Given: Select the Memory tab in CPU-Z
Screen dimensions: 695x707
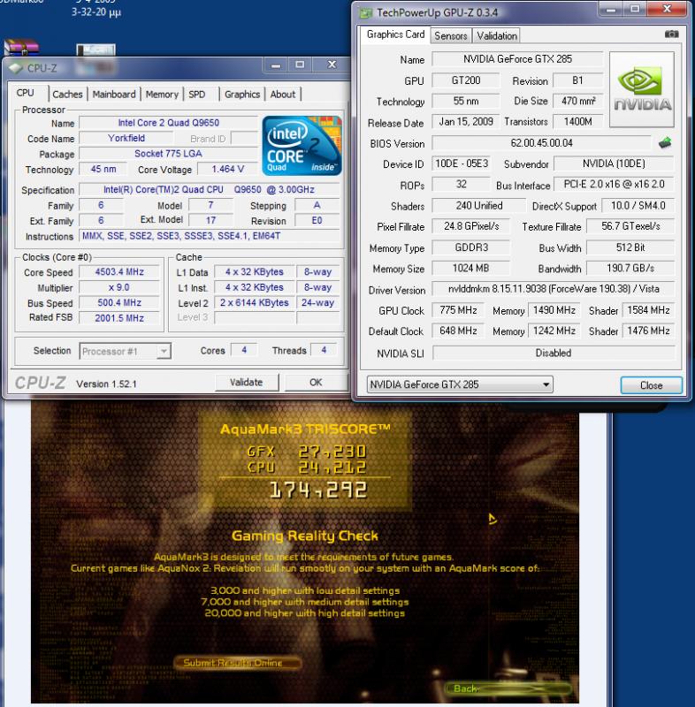Looking at the screenshot, I should 162,95.
